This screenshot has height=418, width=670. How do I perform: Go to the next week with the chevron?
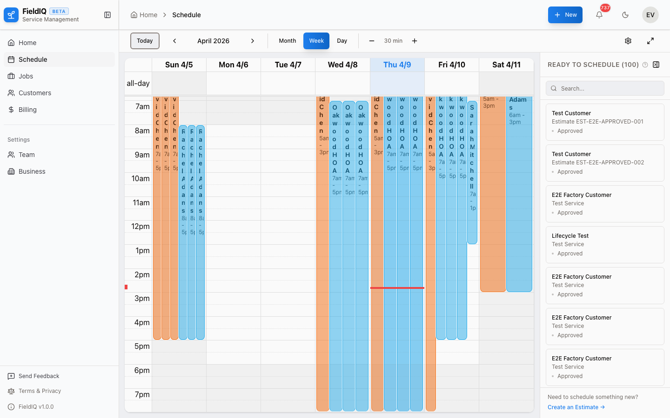253,41
